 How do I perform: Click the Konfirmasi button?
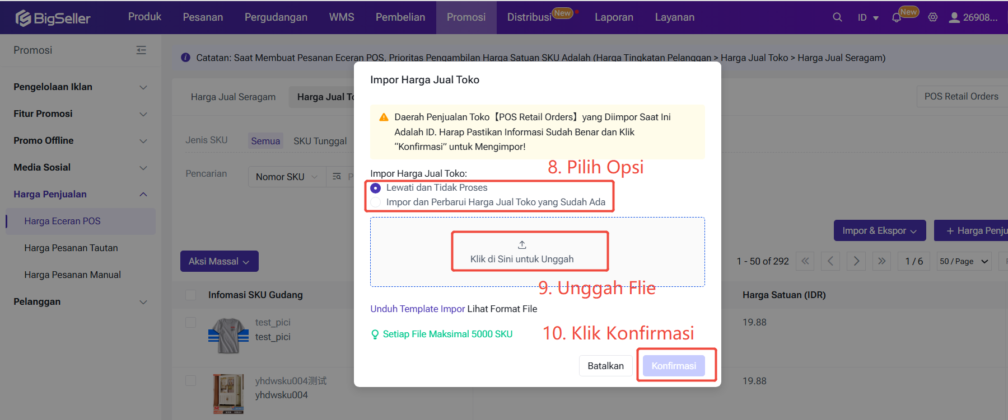pos(674,366)
